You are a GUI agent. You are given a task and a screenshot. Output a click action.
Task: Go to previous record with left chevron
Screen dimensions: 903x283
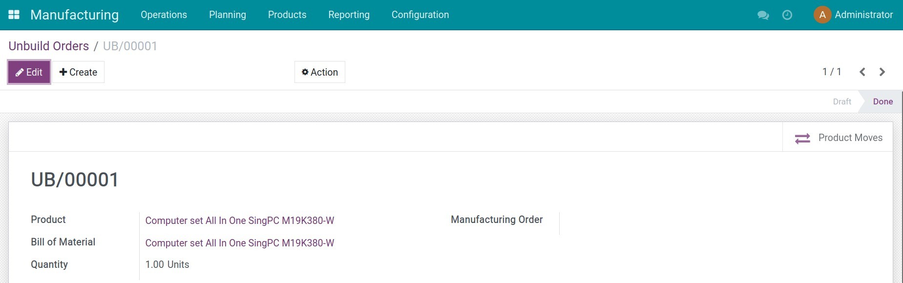coord(863,72)
